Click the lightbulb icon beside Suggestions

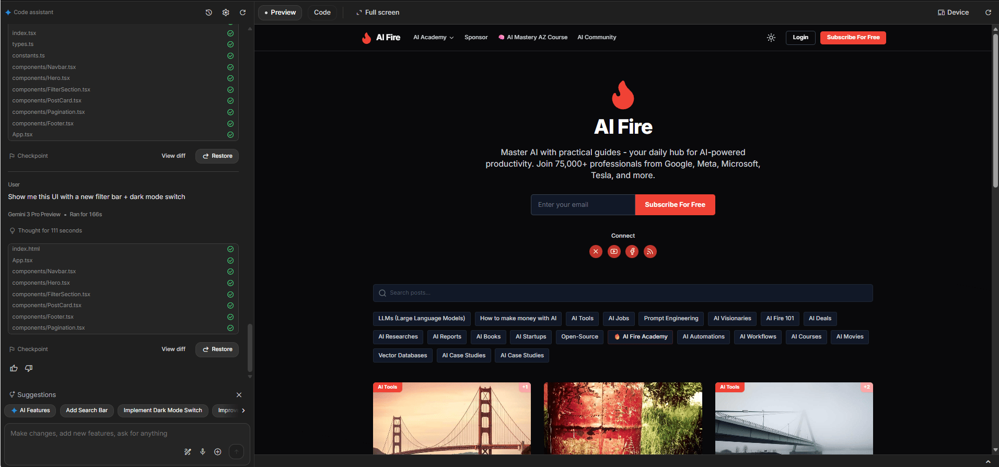click(12, 395)
